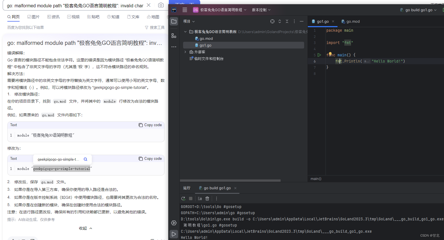Open project panel options kebab menu
The image size is (444, 240).
(x=294, y=21)
